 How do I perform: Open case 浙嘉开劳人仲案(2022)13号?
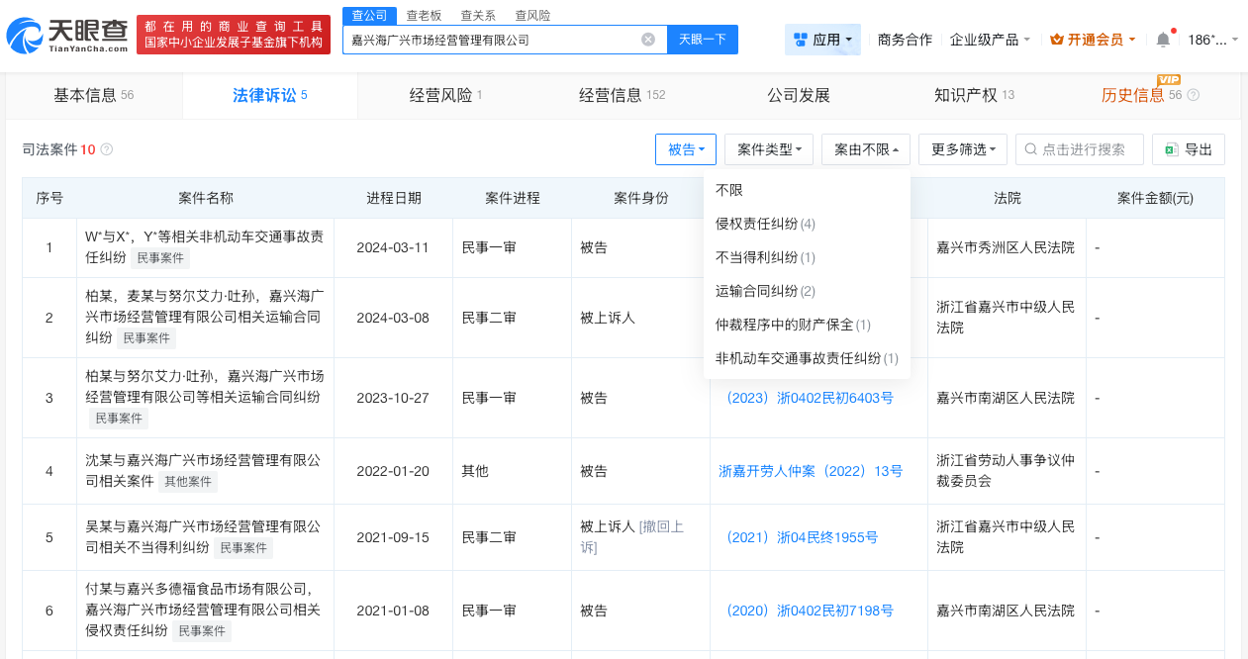tap(811, 471)
